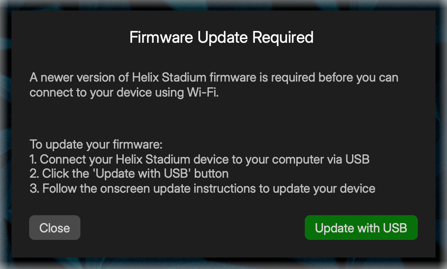This screenshot has width=447, height=269.
Task: Click step 3 about onscreen instructions
Action: (x=202, y=188)
